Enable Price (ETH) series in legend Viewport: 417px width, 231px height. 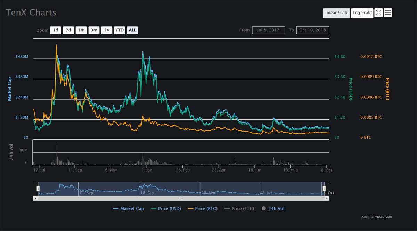tap(239, 209)
